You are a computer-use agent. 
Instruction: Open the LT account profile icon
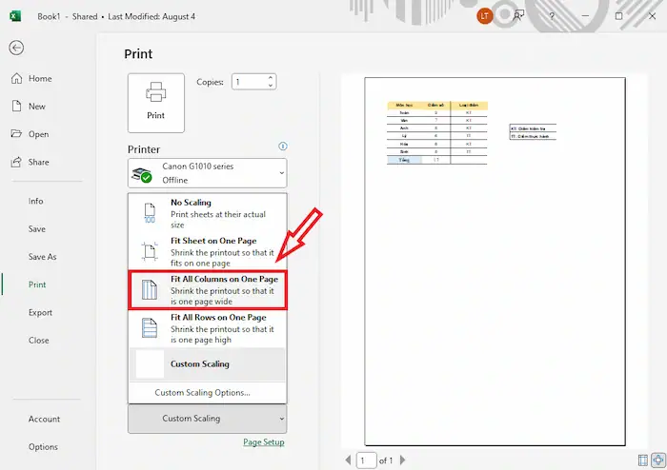coord(485,16)
